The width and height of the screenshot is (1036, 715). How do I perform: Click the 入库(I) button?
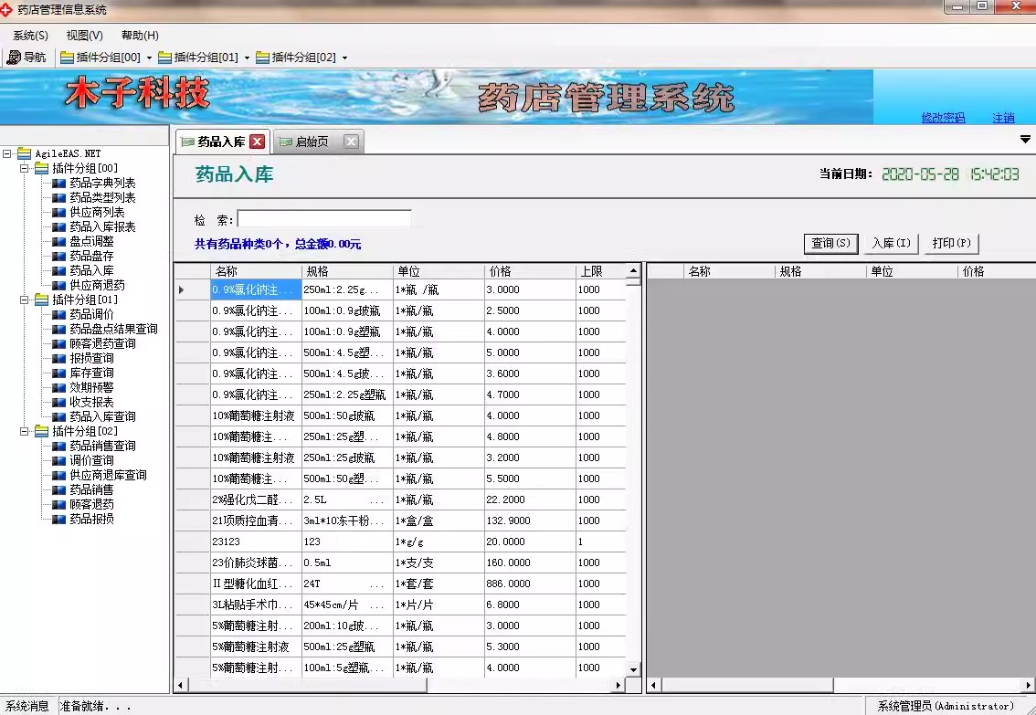click(x=892, y=243)
